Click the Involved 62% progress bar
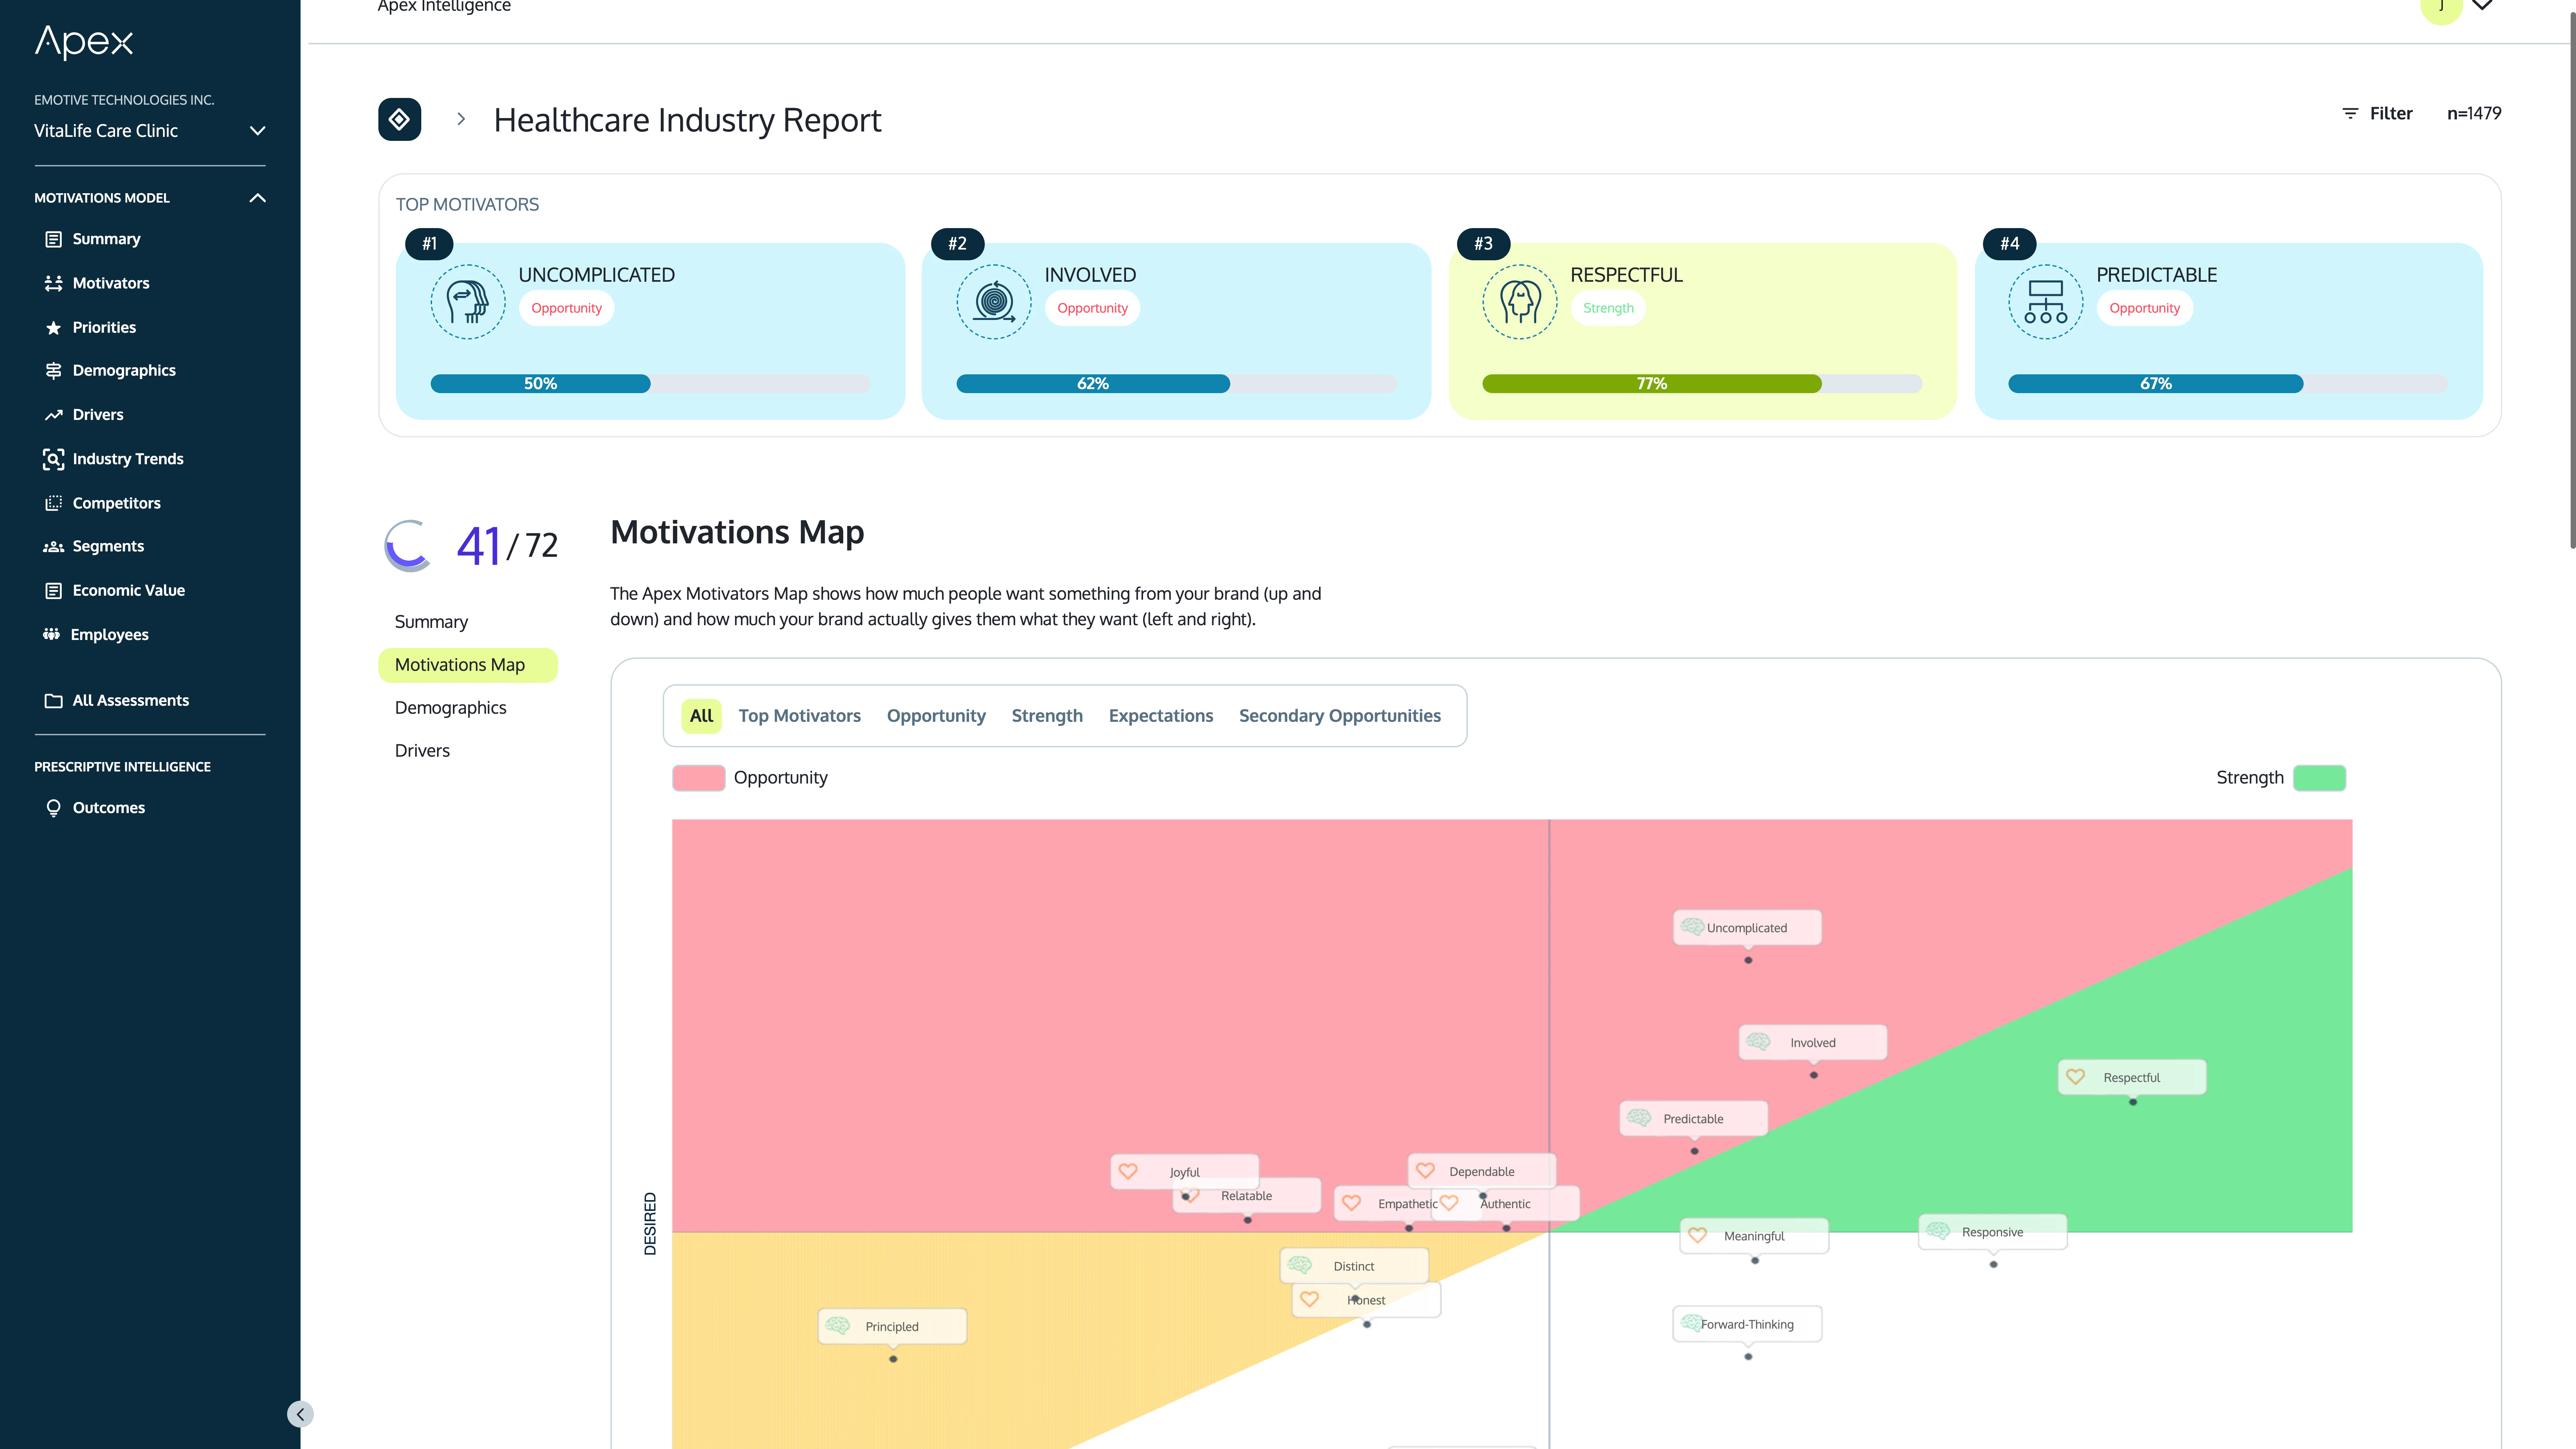The height and width of the screenshot is (1449, 2576). (x=1176, y=384)
